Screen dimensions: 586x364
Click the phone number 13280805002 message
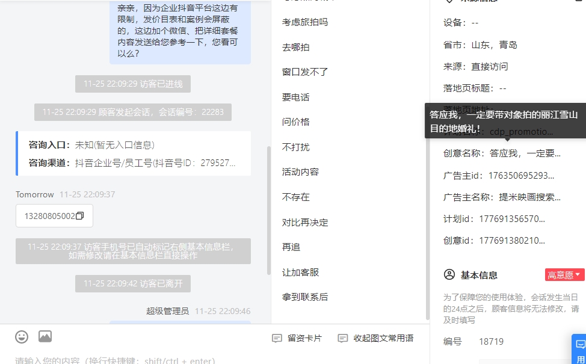click(54, 215)
